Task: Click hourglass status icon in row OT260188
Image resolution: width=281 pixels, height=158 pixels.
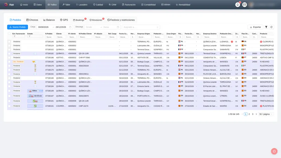Action: [x=35, y=82]
